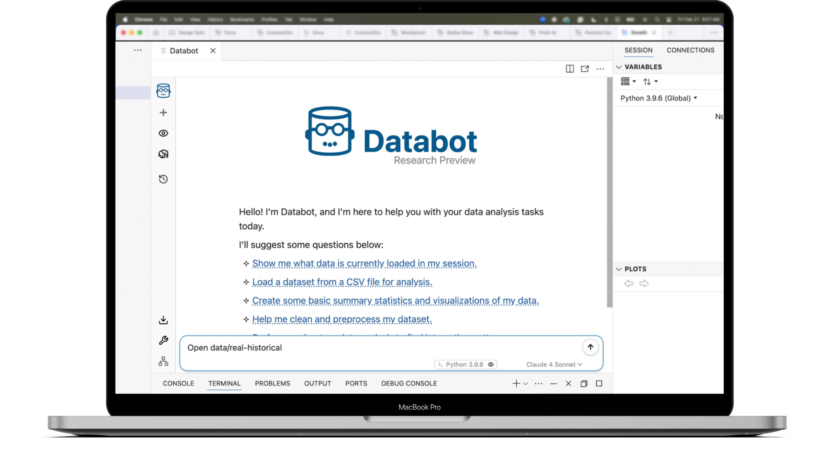Open Databot in a new window

pyautogui.click(x=585, y=69)
